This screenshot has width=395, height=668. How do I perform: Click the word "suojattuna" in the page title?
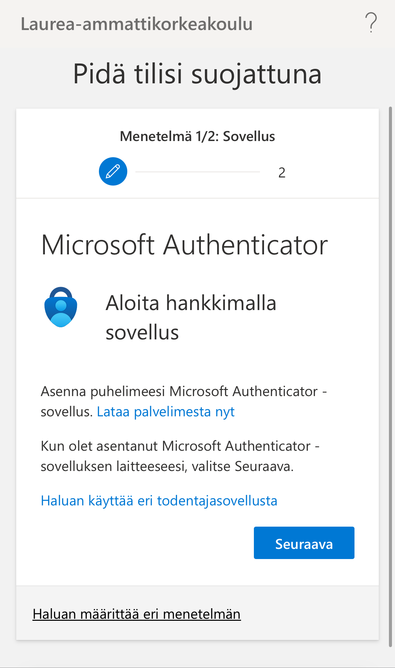click(256, 74)
